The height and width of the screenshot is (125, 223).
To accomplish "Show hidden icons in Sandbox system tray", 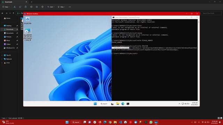I will (179, 104).
